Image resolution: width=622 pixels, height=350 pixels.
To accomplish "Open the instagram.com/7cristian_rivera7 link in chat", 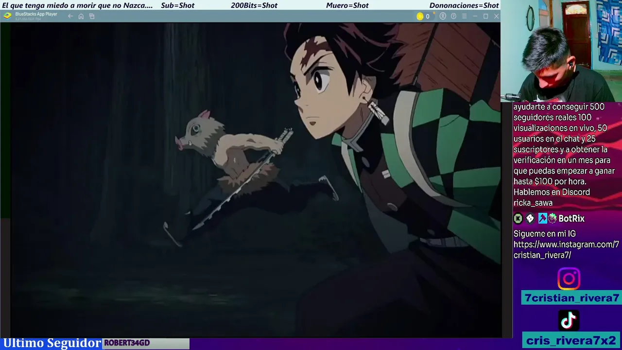I will pyautogui.click(x=566, y=250).
